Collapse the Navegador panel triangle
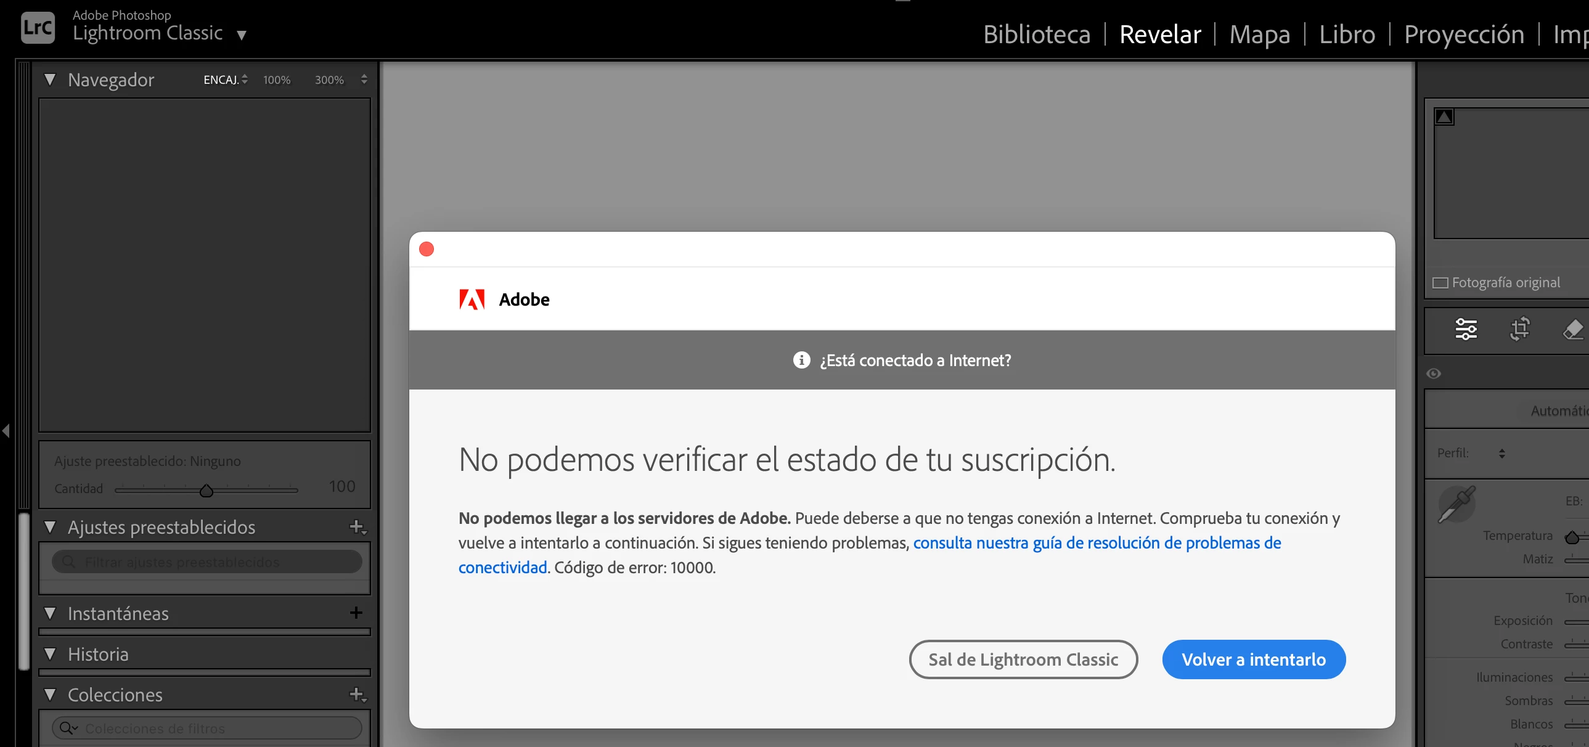Image resolution: width=1589 pixels, height=747 pixels. [51, 80]
